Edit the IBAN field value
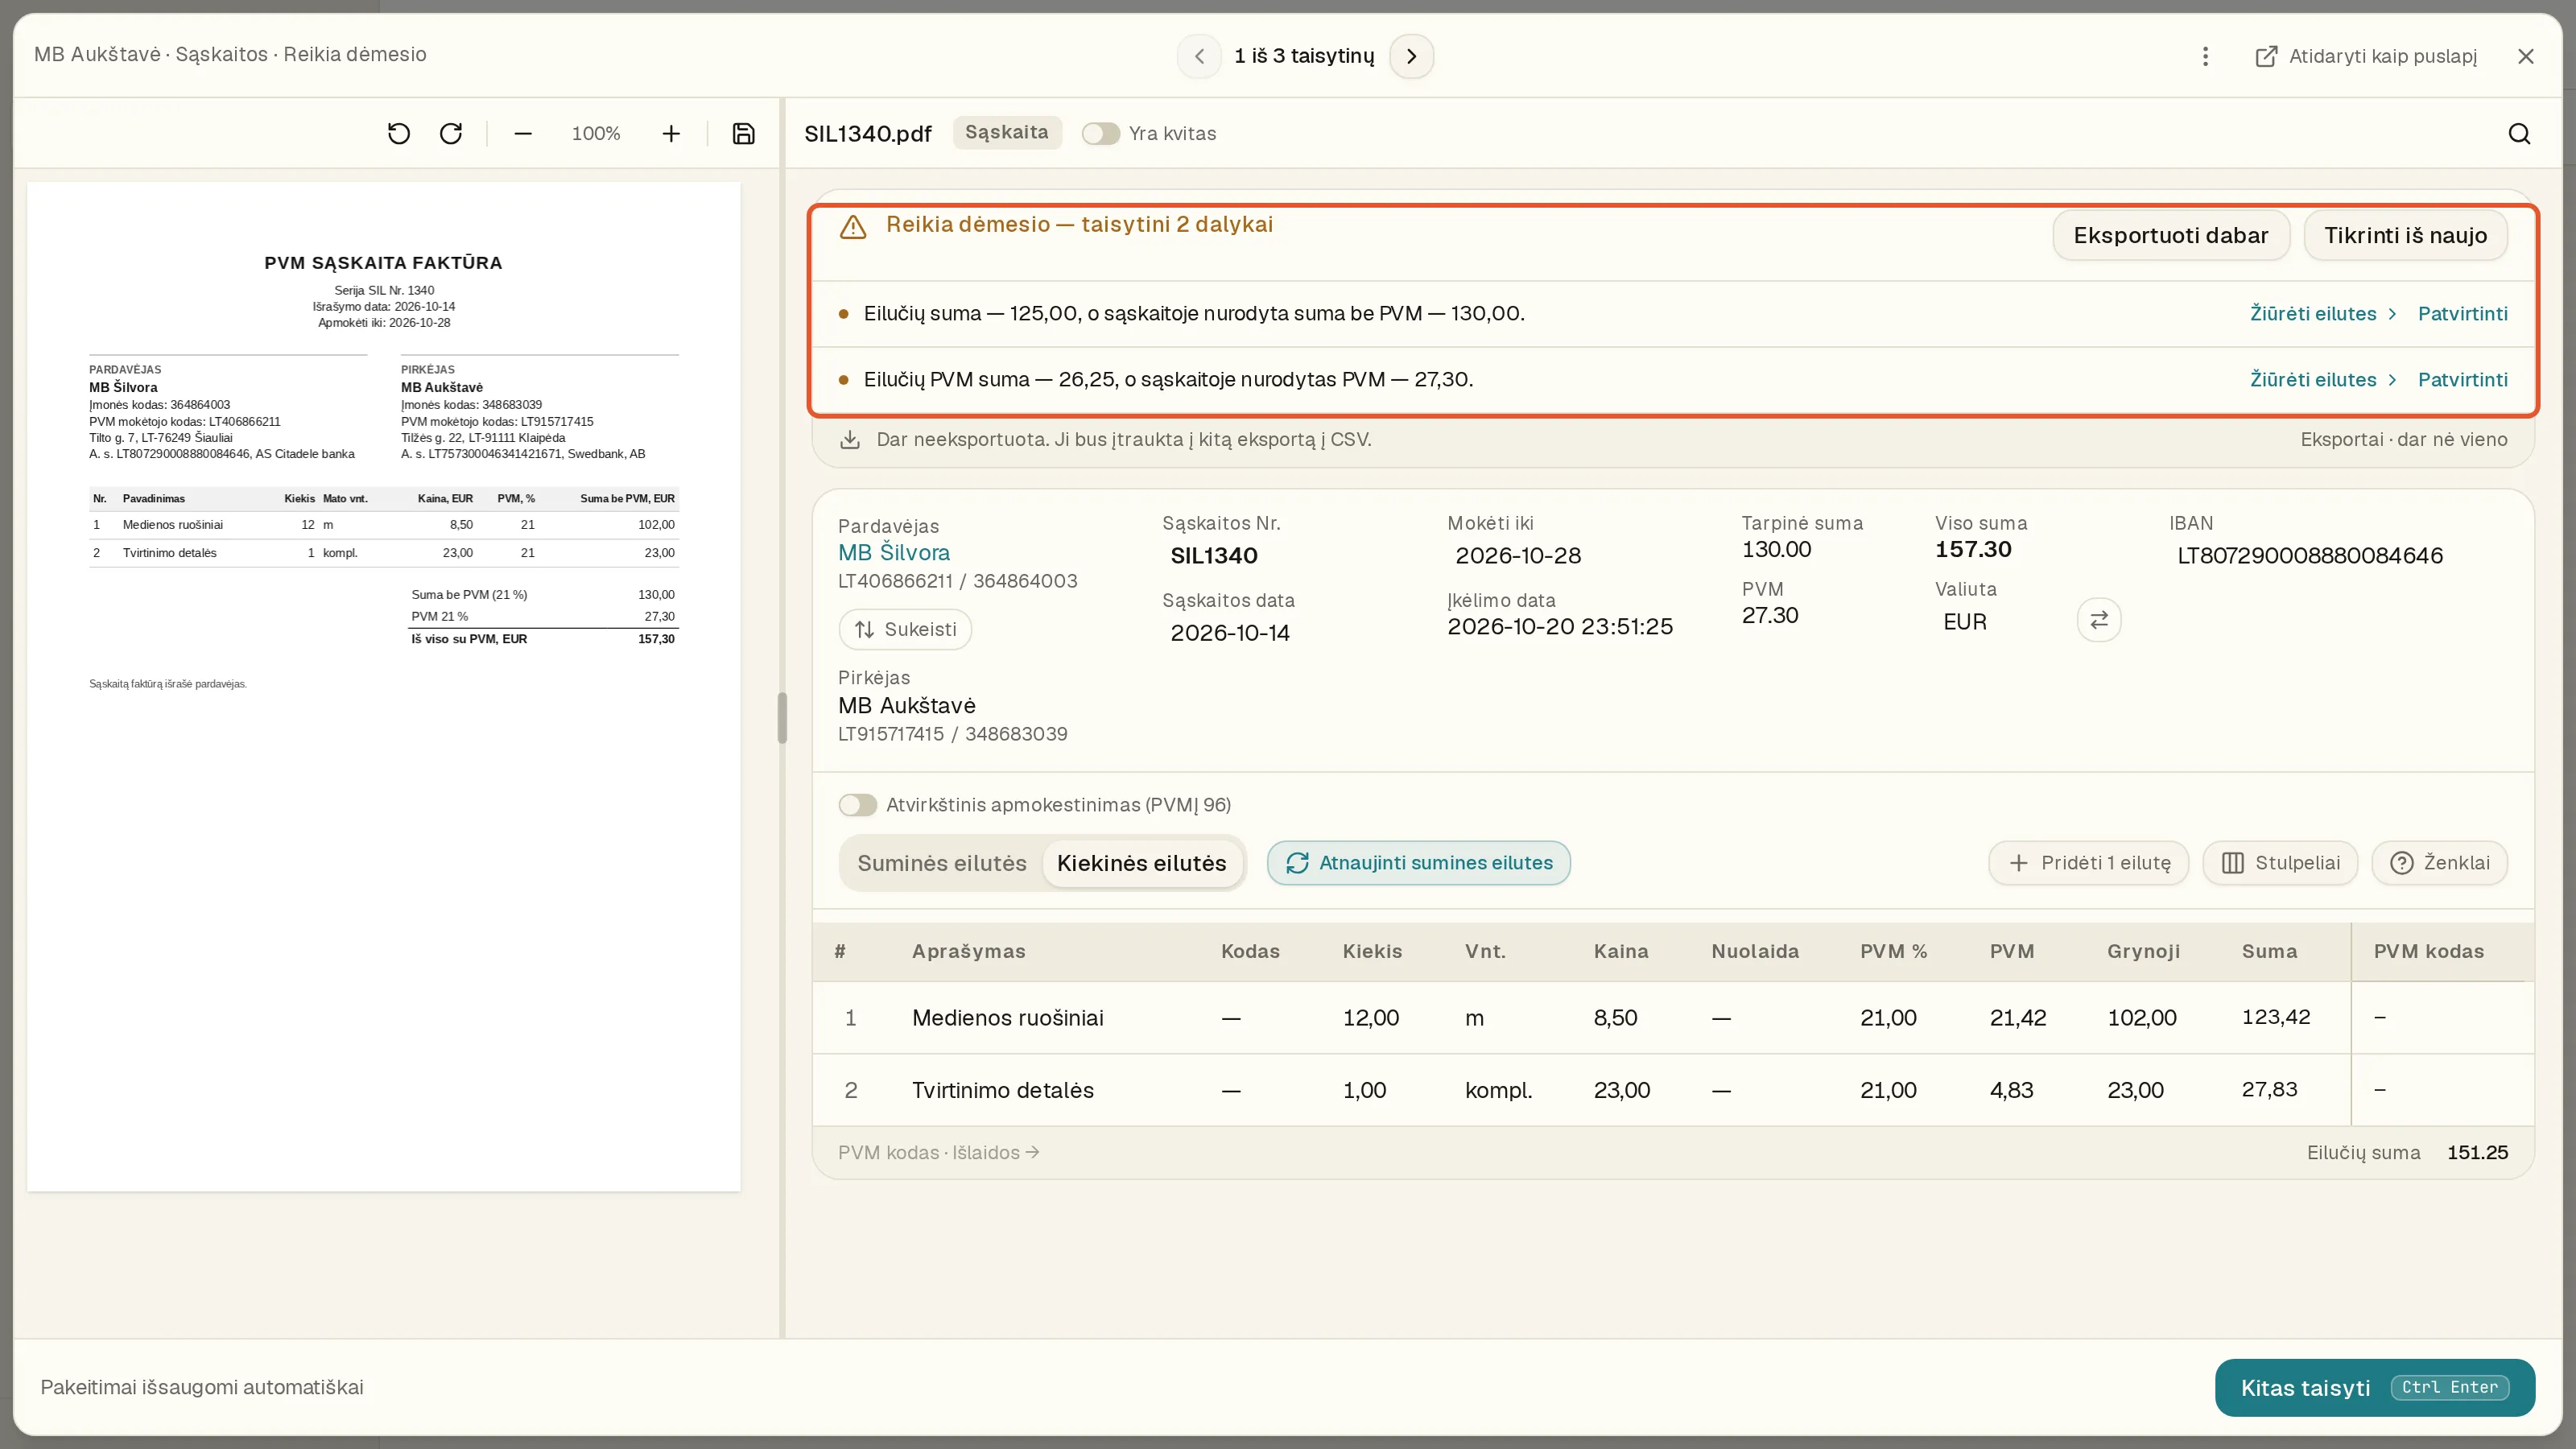 (x=2310, y=555)
